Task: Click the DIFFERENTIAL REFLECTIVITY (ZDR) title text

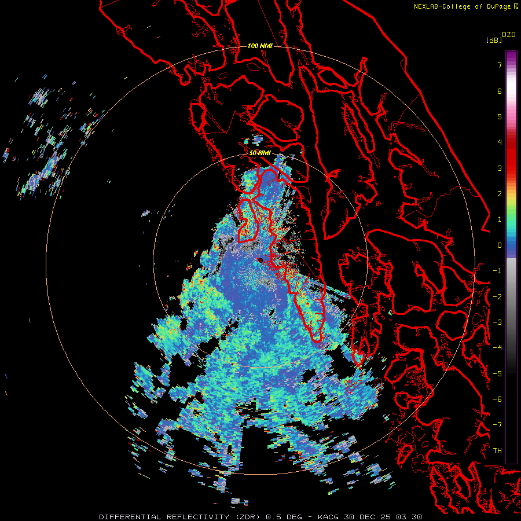Action: 181,517
